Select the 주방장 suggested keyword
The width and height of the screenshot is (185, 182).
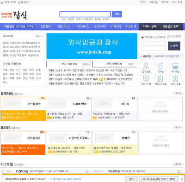[x=71, y=19]
